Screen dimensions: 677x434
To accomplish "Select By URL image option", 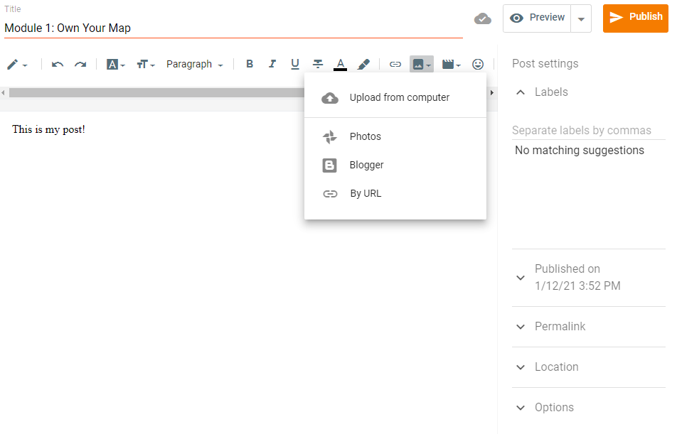I will [x=366, y=194].
